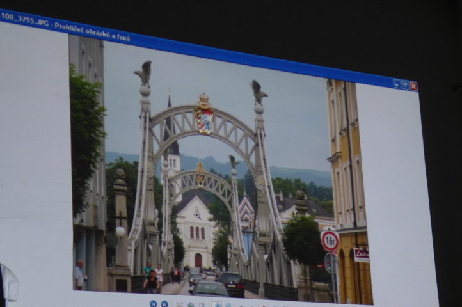462x307 pixels.
Task: Go to the previous image
Action: tap(153, 303)
